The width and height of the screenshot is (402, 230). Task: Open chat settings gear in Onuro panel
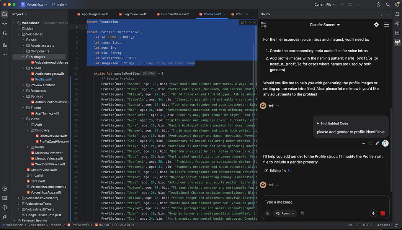click(376, 25)
